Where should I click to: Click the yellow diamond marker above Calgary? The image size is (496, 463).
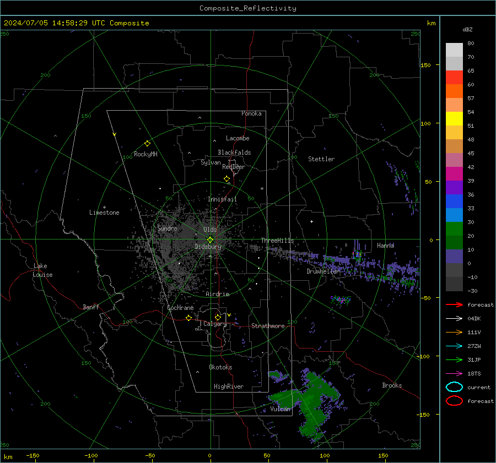(x=218, y=317)
